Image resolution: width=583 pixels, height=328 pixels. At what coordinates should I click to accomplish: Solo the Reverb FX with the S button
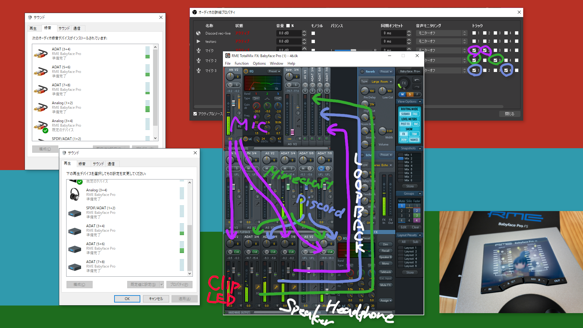click(410, 94)
